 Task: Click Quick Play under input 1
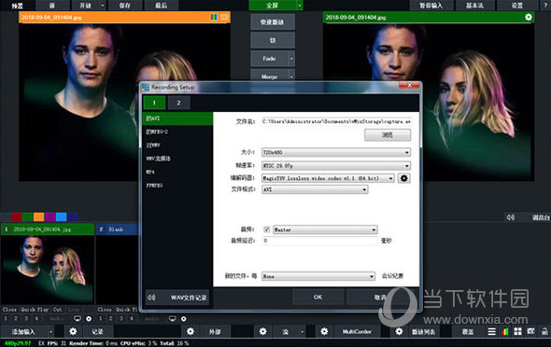(x=35, y=310)
